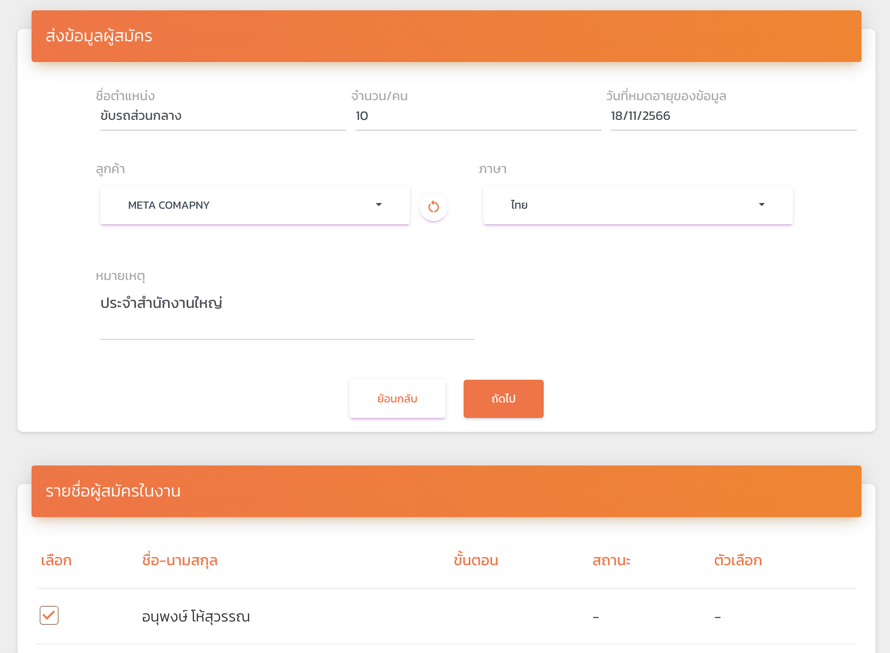The width and height of the screenshot is (890, 653).
Task: Select applicant name อนุพงษ์ โห้สุวรรณ
Action: 196,617
